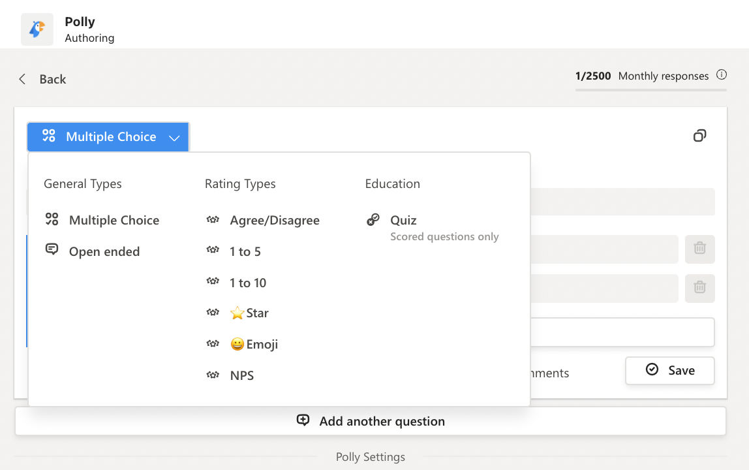Click the Open ended speech bubble icon

tap(52, 251)
